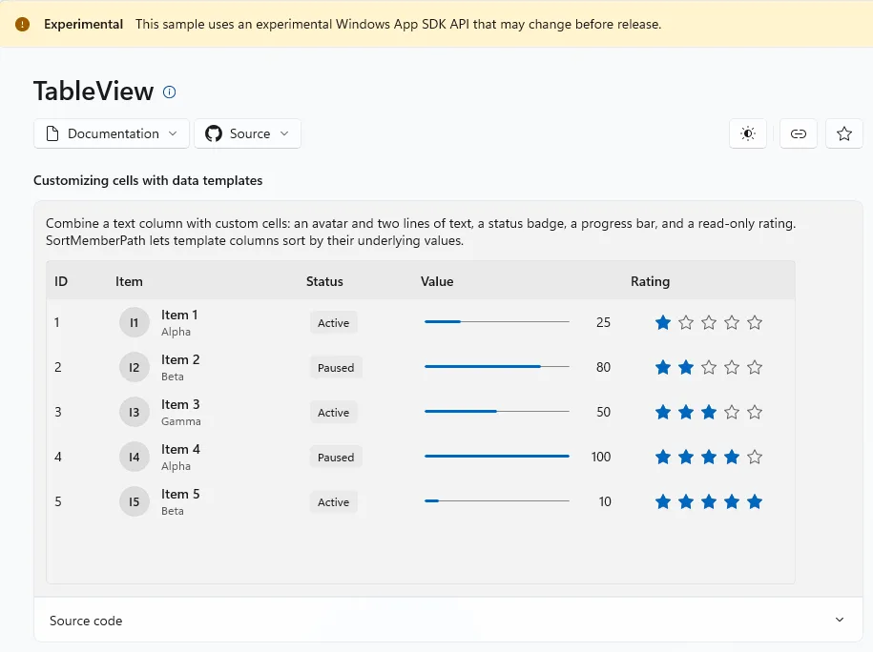
Task: Sort table by Rating column header
Action: [x=651, y=281]
